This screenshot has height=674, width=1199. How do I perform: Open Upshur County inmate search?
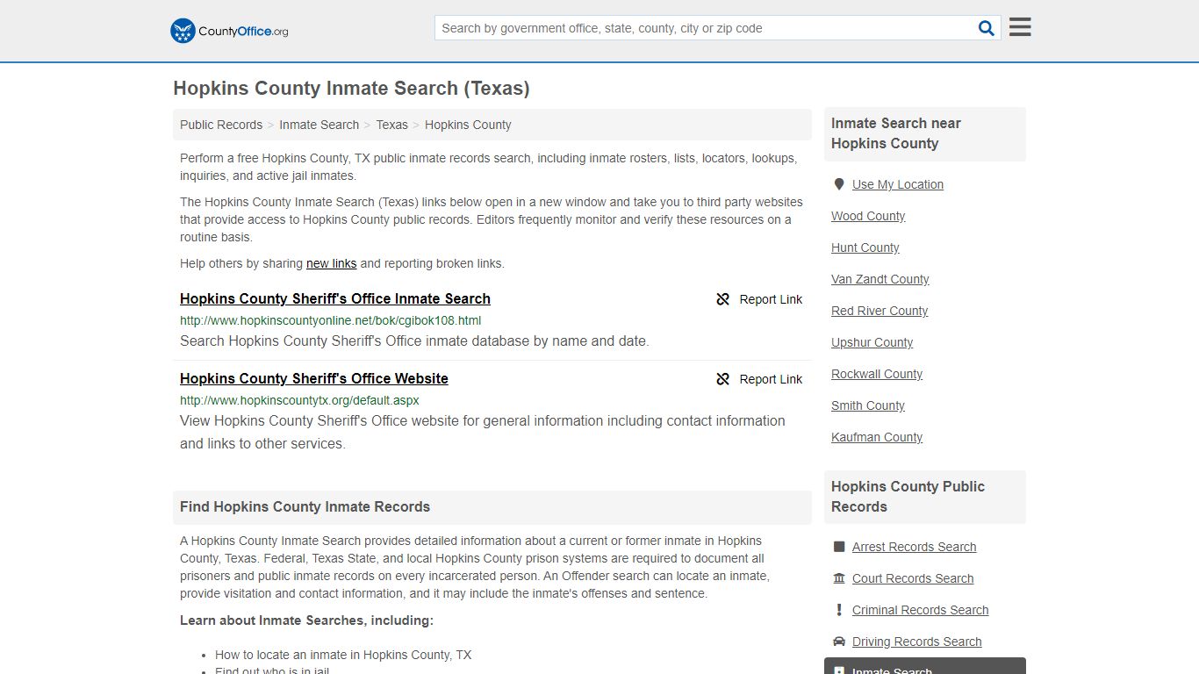[x=872, y=342]
